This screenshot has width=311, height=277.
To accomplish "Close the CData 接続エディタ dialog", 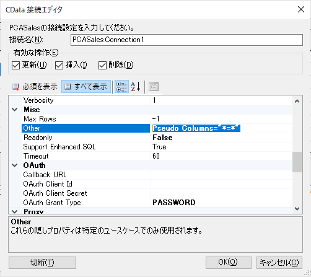I will pos(301,9).
